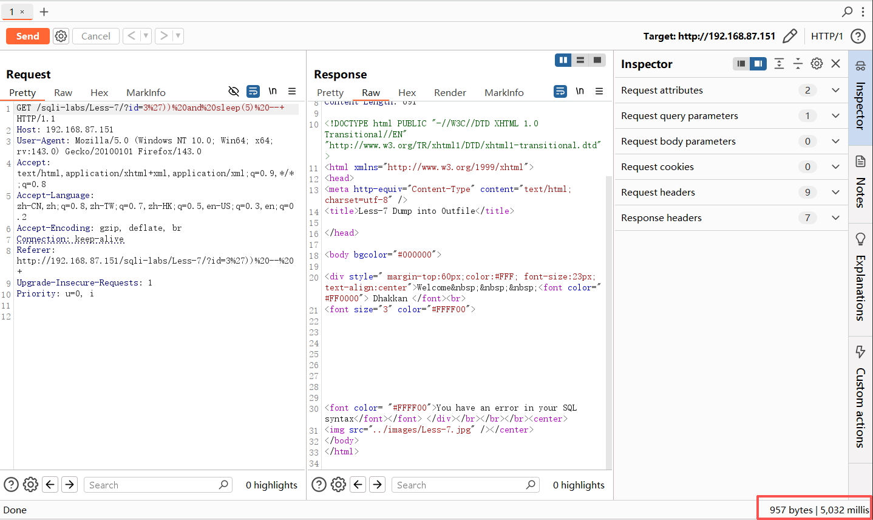
Task: Toggle word wrap icon in the Response panel
Action: click(560, 91)
